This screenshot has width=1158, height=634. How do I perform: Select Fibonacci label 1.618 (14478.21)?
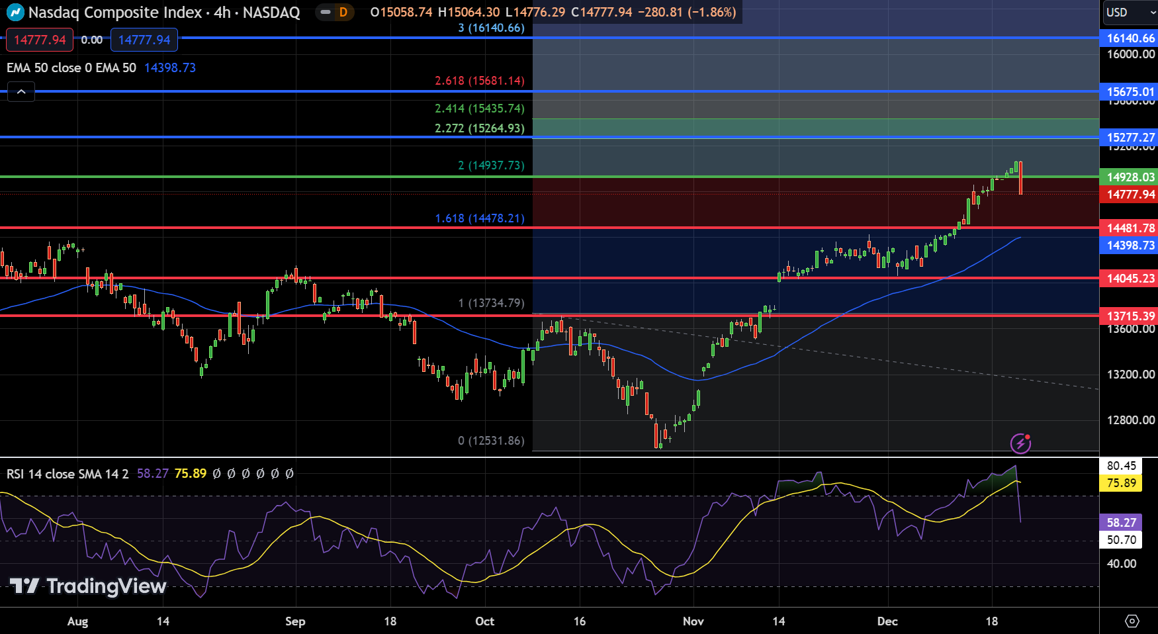tap(480, 218)
